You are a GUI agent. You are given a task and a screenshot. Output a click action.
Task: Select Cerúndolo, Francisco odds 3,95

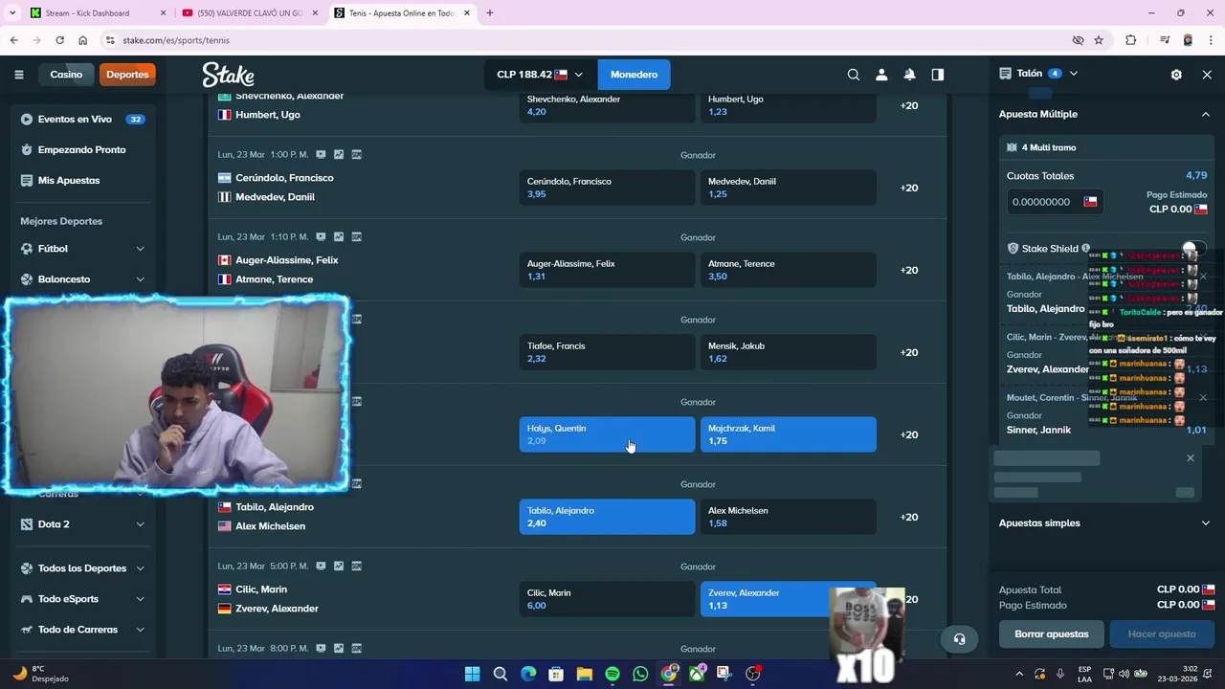[607, 188]
